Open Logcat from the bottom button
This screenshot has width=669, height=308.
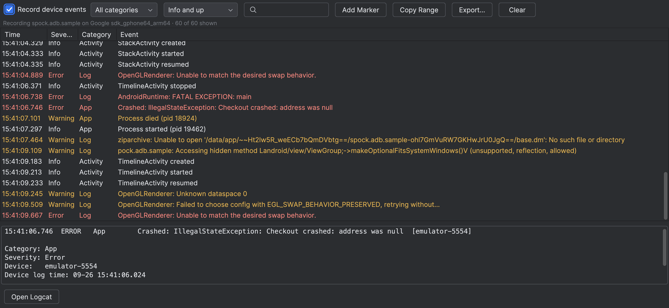click(32, 297)
